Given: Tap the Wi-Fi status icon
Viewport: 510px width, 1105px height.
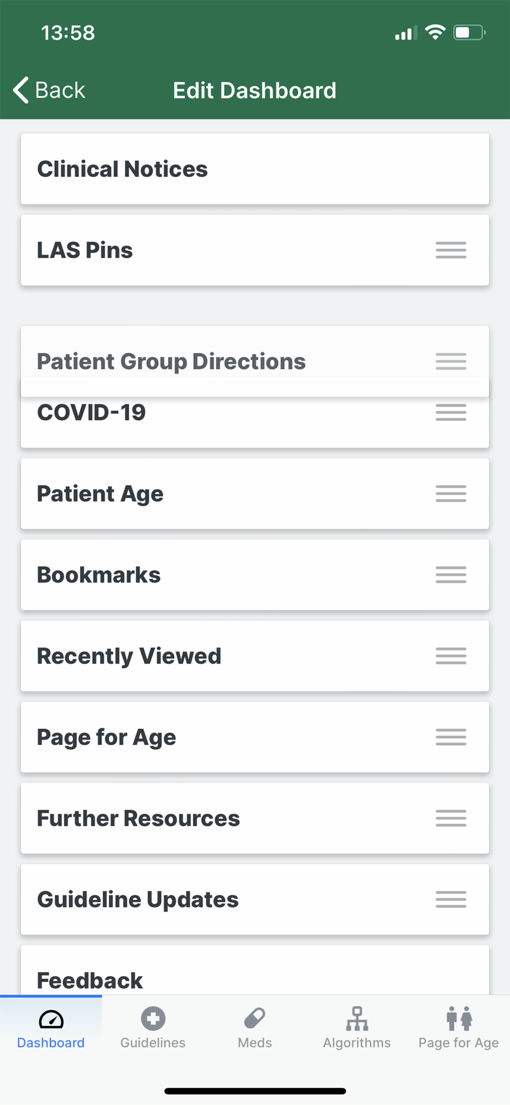Looking at the screenshot, I should (435, 33).
